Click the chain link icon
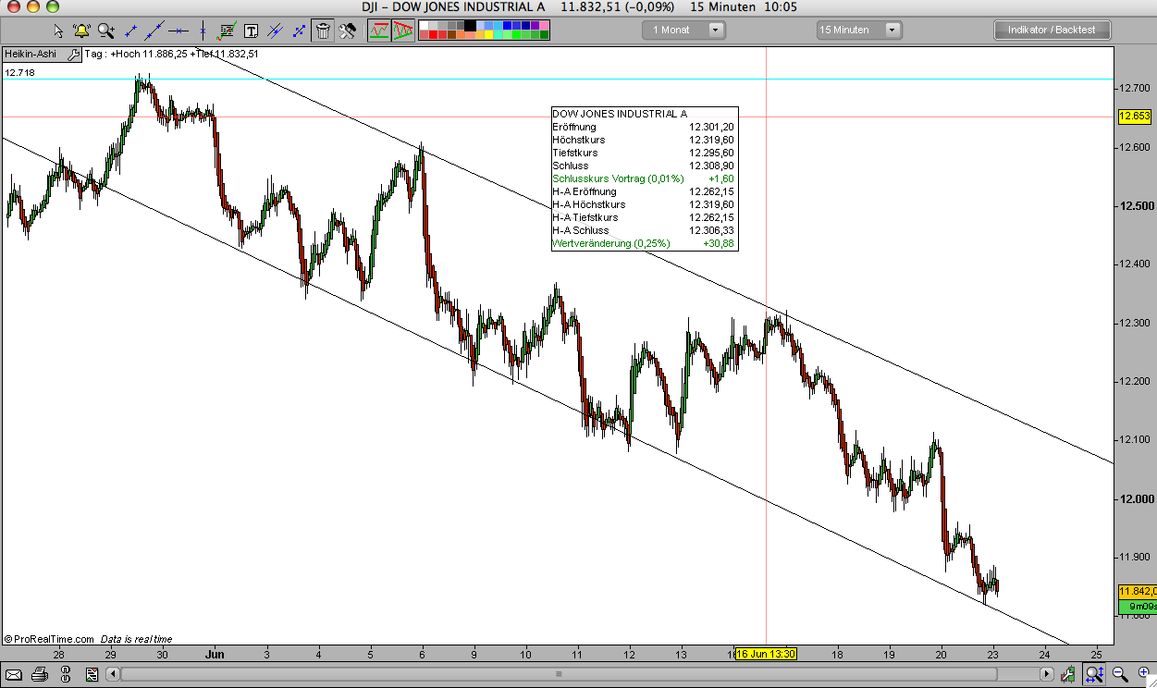This screenshot has height=688, width=1157. pos(66,674)
